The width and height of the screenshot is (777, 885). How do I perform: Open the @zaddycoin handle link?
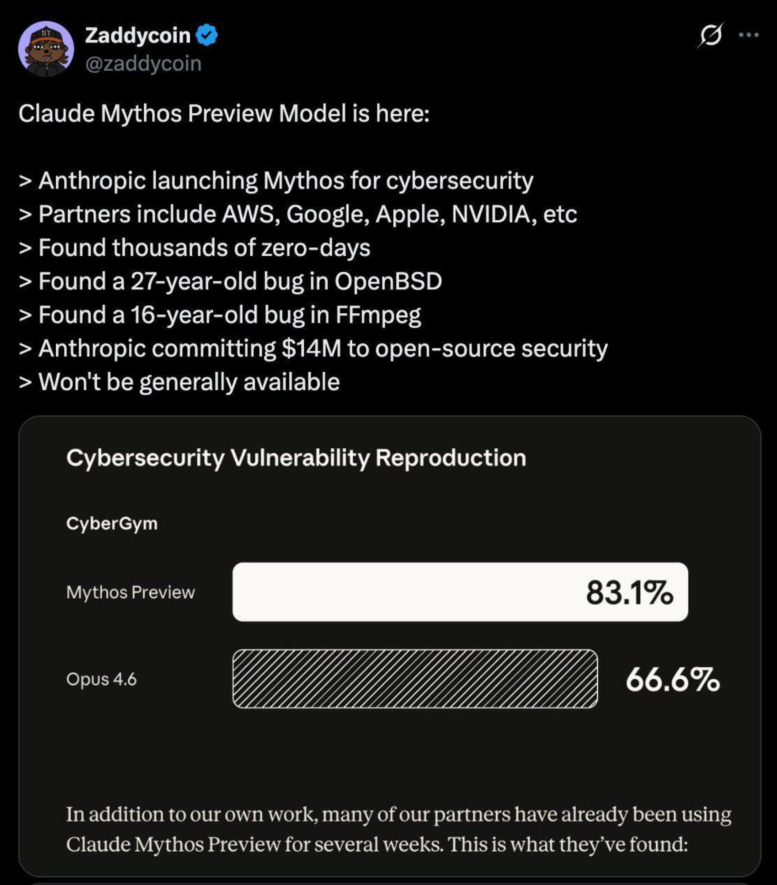[143, 63]
